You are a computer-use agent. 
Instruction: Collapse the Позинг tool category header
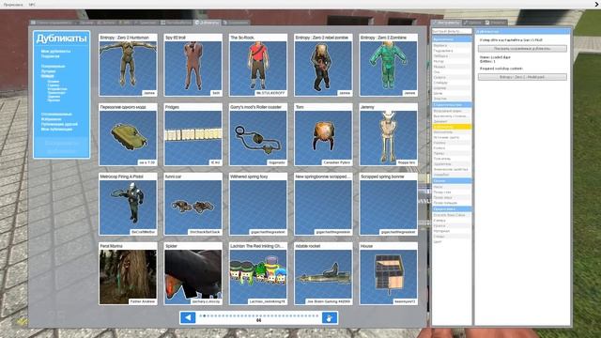point(452,180)
